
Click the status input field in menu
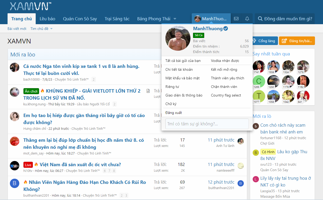207,124
